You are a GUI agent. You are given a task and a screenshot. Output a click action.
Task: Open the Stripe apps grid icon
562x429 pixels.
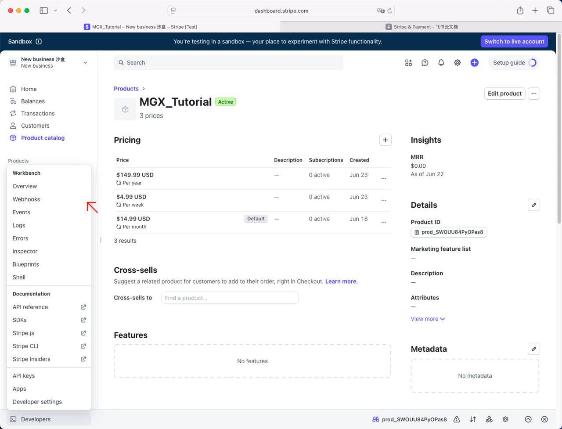pos(408,63)
